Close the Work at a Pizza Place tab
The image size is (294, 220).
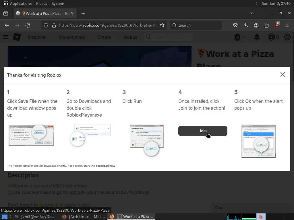coord(72,13)
